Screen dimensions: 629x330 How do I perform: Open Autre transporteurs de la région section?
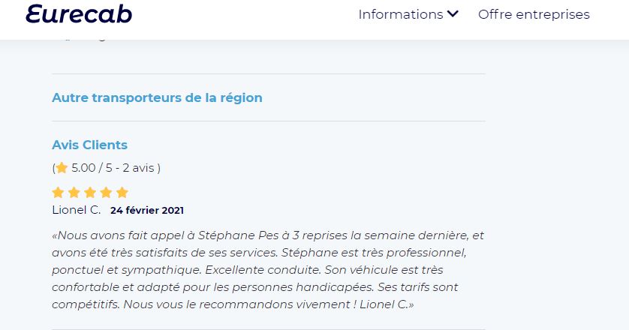158,97
